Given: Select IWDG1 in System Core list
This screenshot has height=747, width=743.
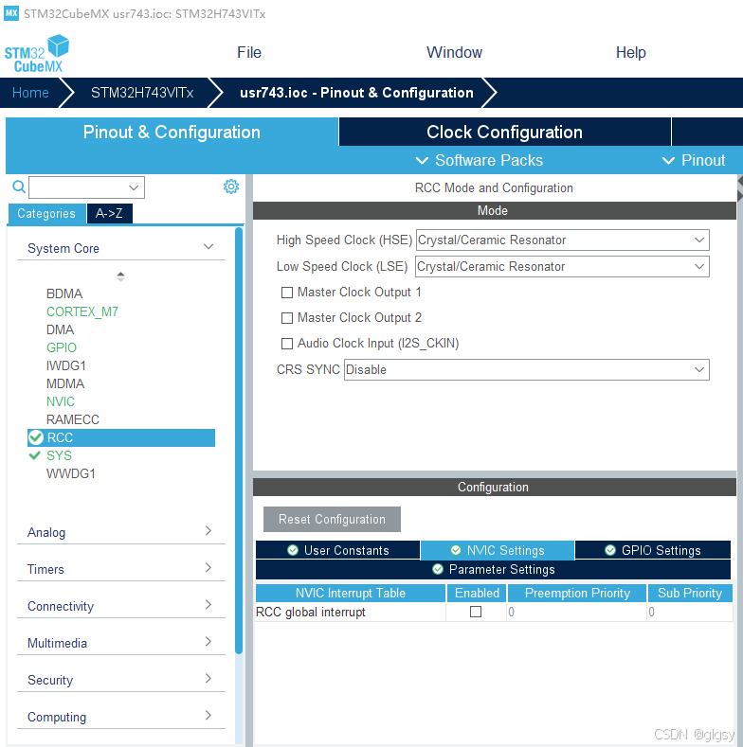Looking at the screenshot, I should (65, 365).
